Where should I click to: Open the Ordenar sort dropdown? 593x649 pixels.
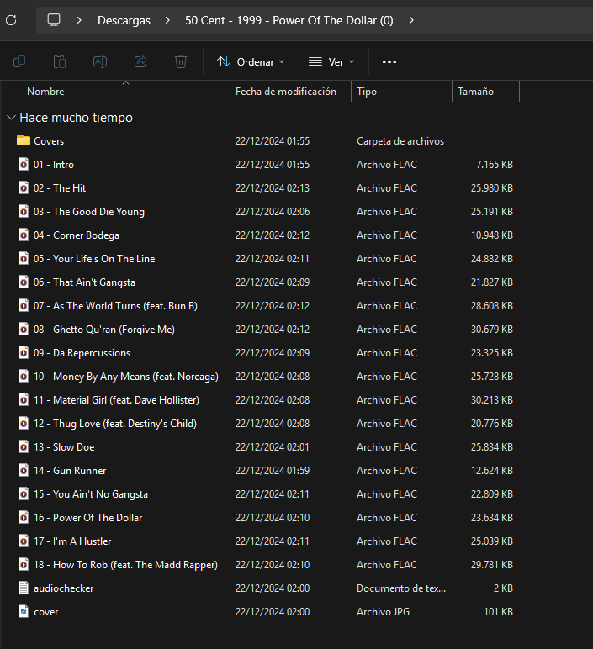pyautogui.click(x=251, y=61)
